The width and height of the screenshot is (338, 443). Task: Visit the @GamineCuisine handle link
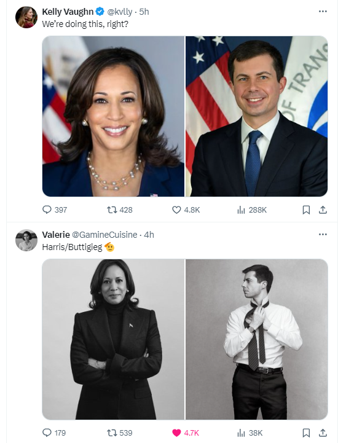coord(104,235)
